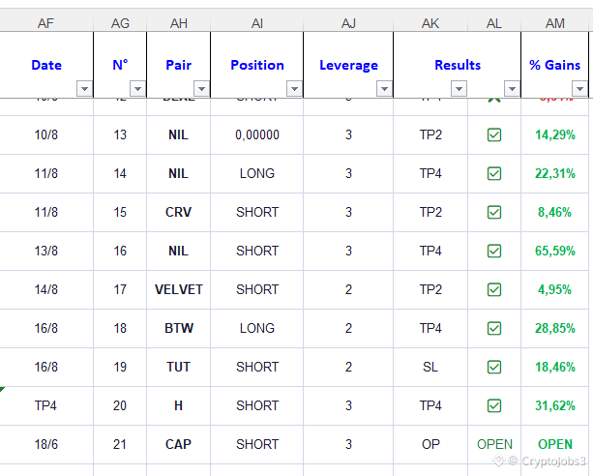593x476 pixels.
Task: Select the VELVET pair cell
Action: point(179,290)
